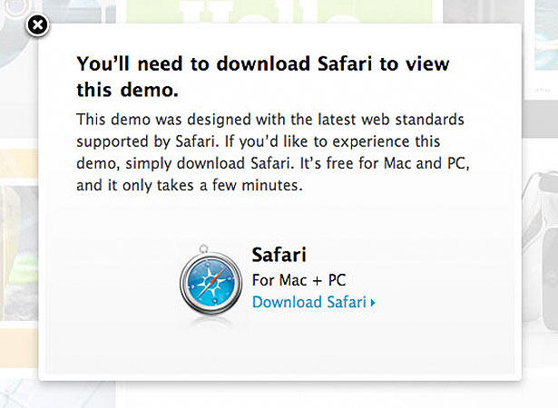Click the gray tile right of the dialog
Screen dimensions: 558x408
click(540, 119)
